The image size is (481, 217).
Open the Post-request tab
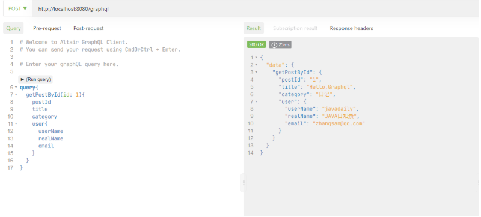click(x=88, y=28)
